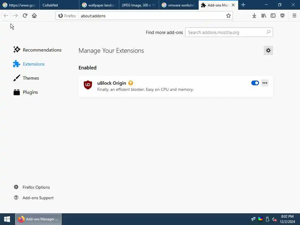Open Add-ons Support link
This screenshot has width=300, height=225.
click(34, 198)
